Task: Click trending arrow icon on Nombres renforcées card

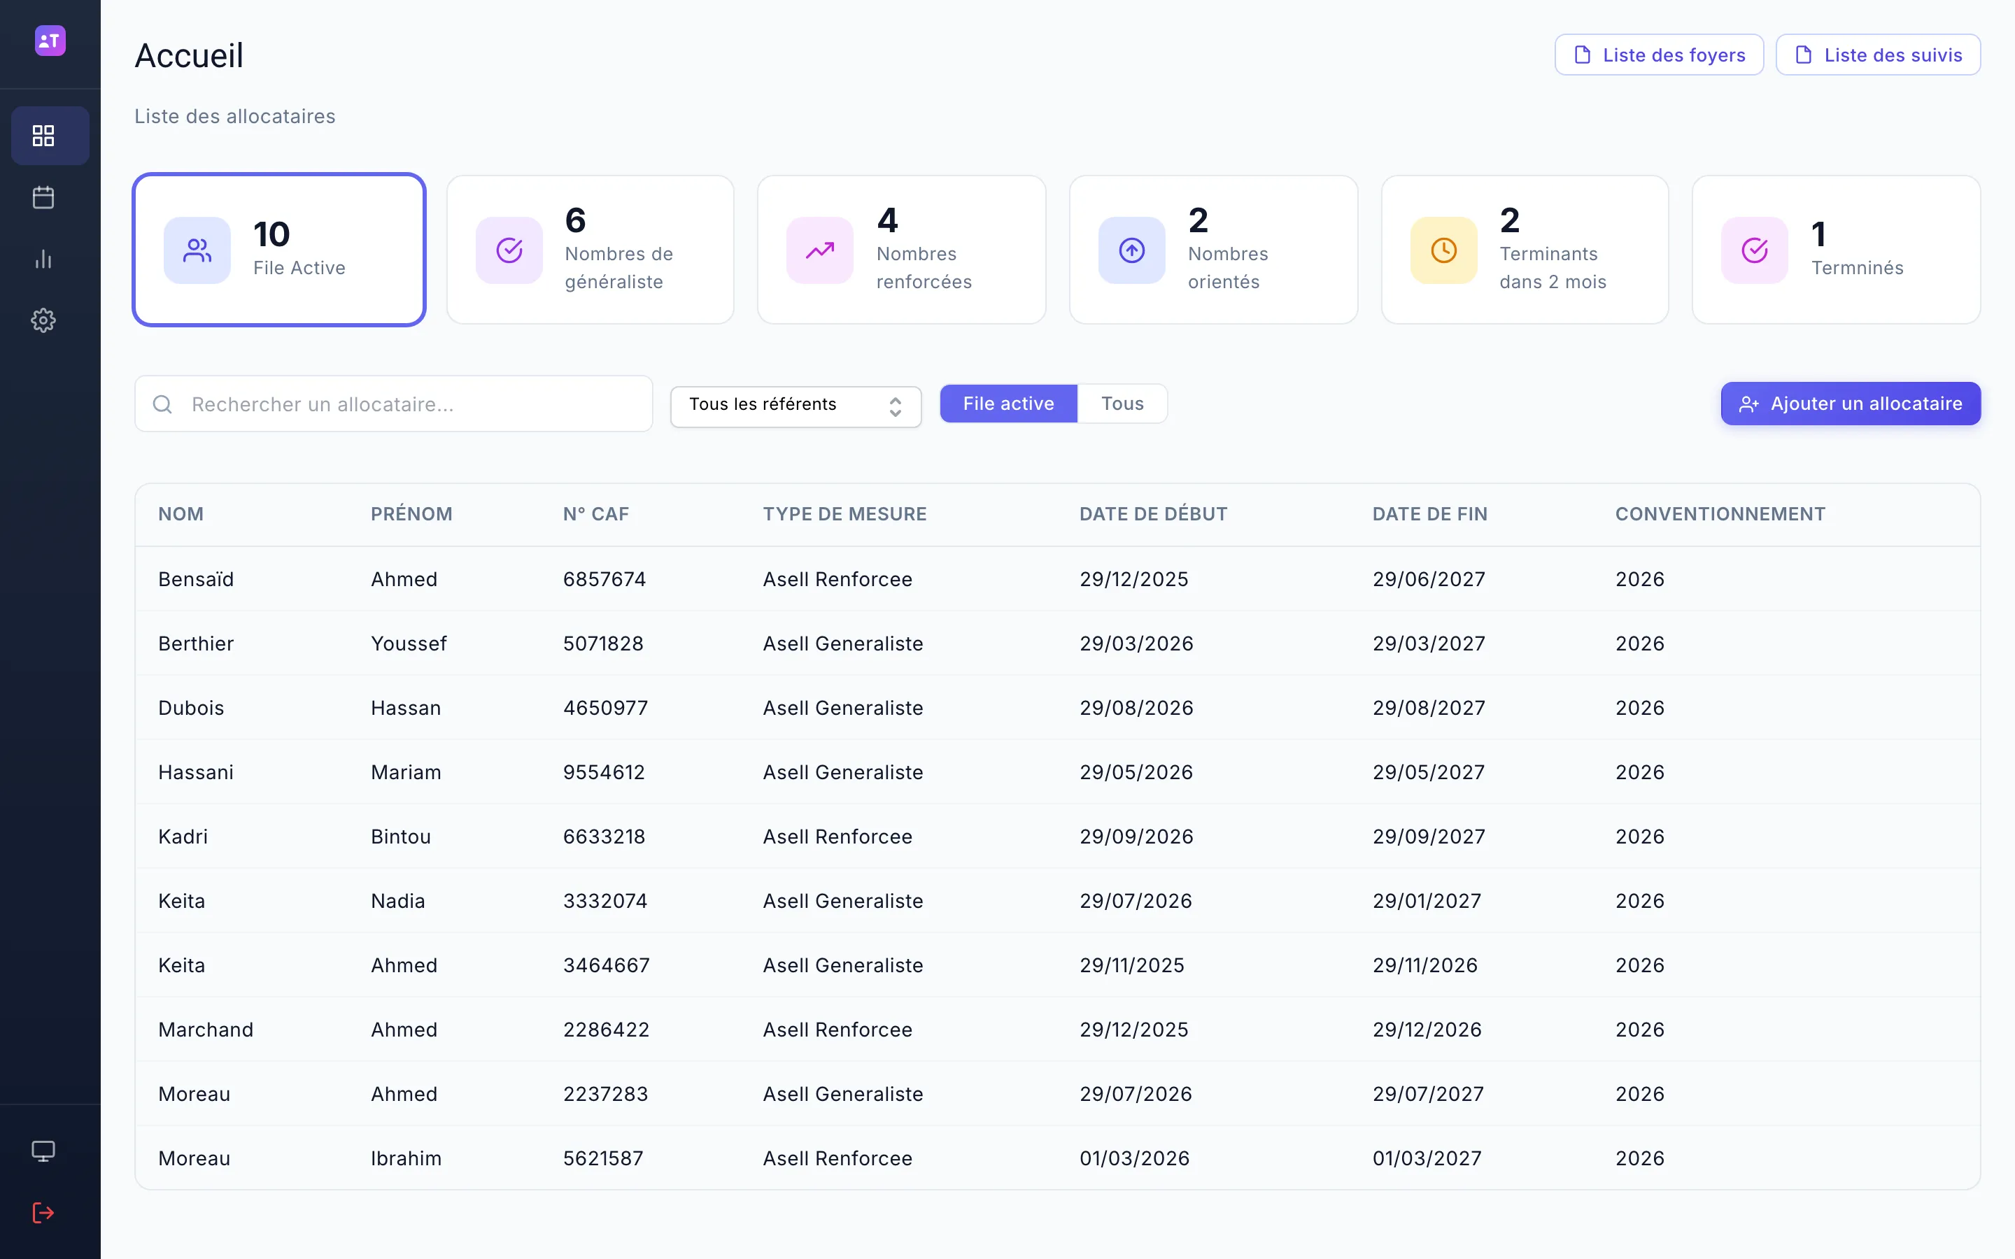Action: [x=820, y=250]
